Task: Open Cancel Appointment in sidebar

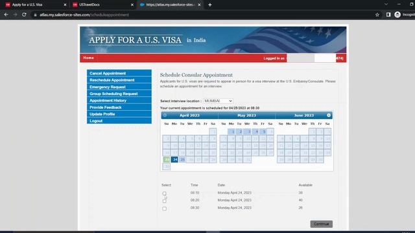Action: pyautogui.click(x=119, y=73)
